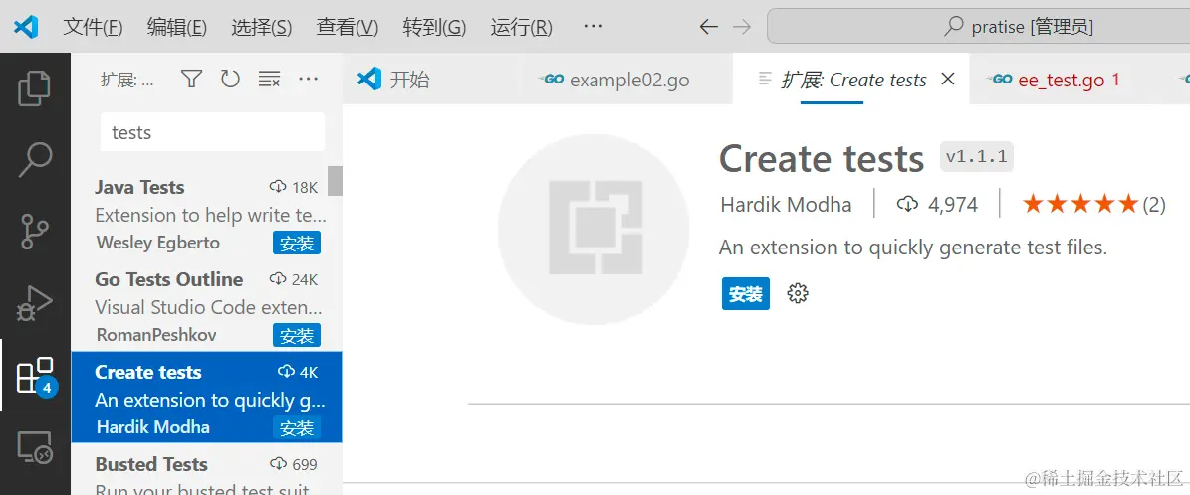
Task: Open the Source Control view
Action: (x=35, y=232)
